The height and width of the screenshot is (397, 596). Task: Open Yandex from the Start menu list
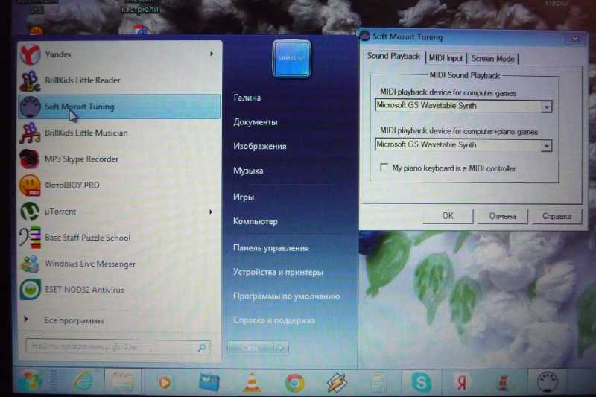[119, 54]
